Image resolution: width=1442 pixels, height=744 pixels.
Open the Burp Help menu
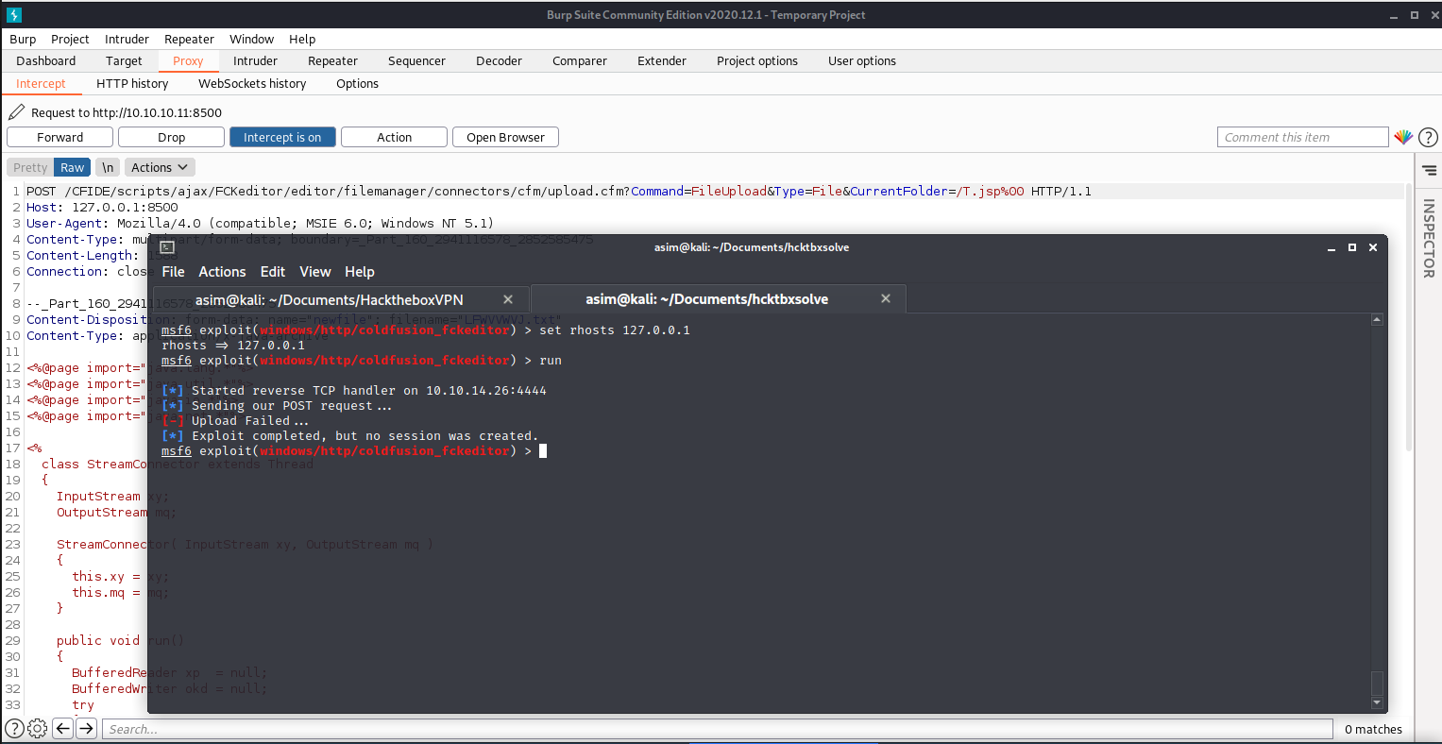pyautogui.click(x=302, y=39)
